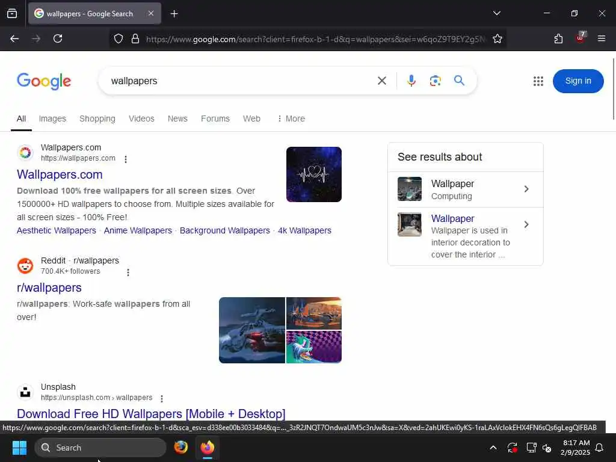Open the list all tabs dropdown

[497, 13]
